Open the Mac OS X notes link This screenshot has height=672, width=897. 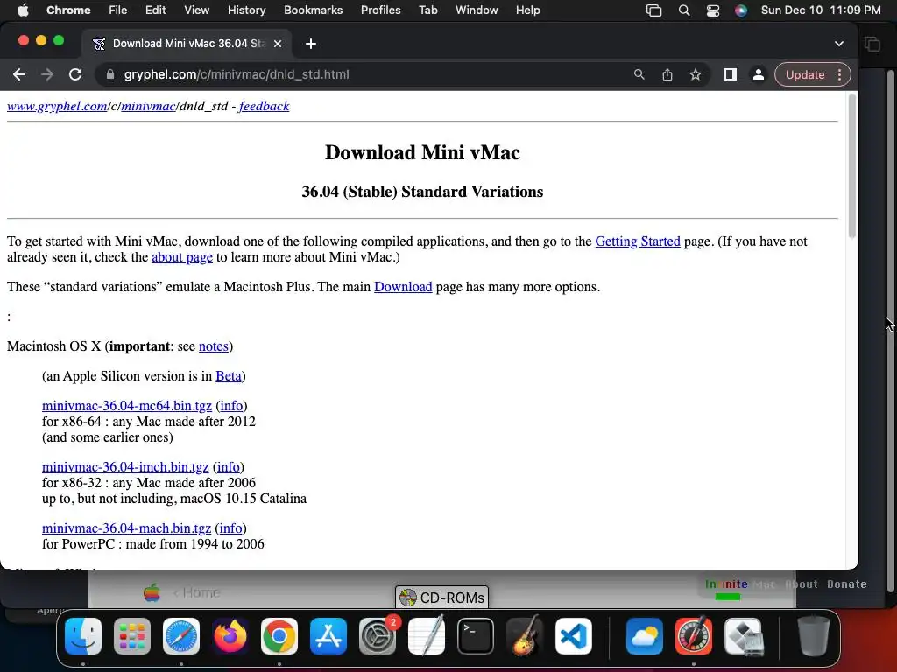[x=214, y=346]
